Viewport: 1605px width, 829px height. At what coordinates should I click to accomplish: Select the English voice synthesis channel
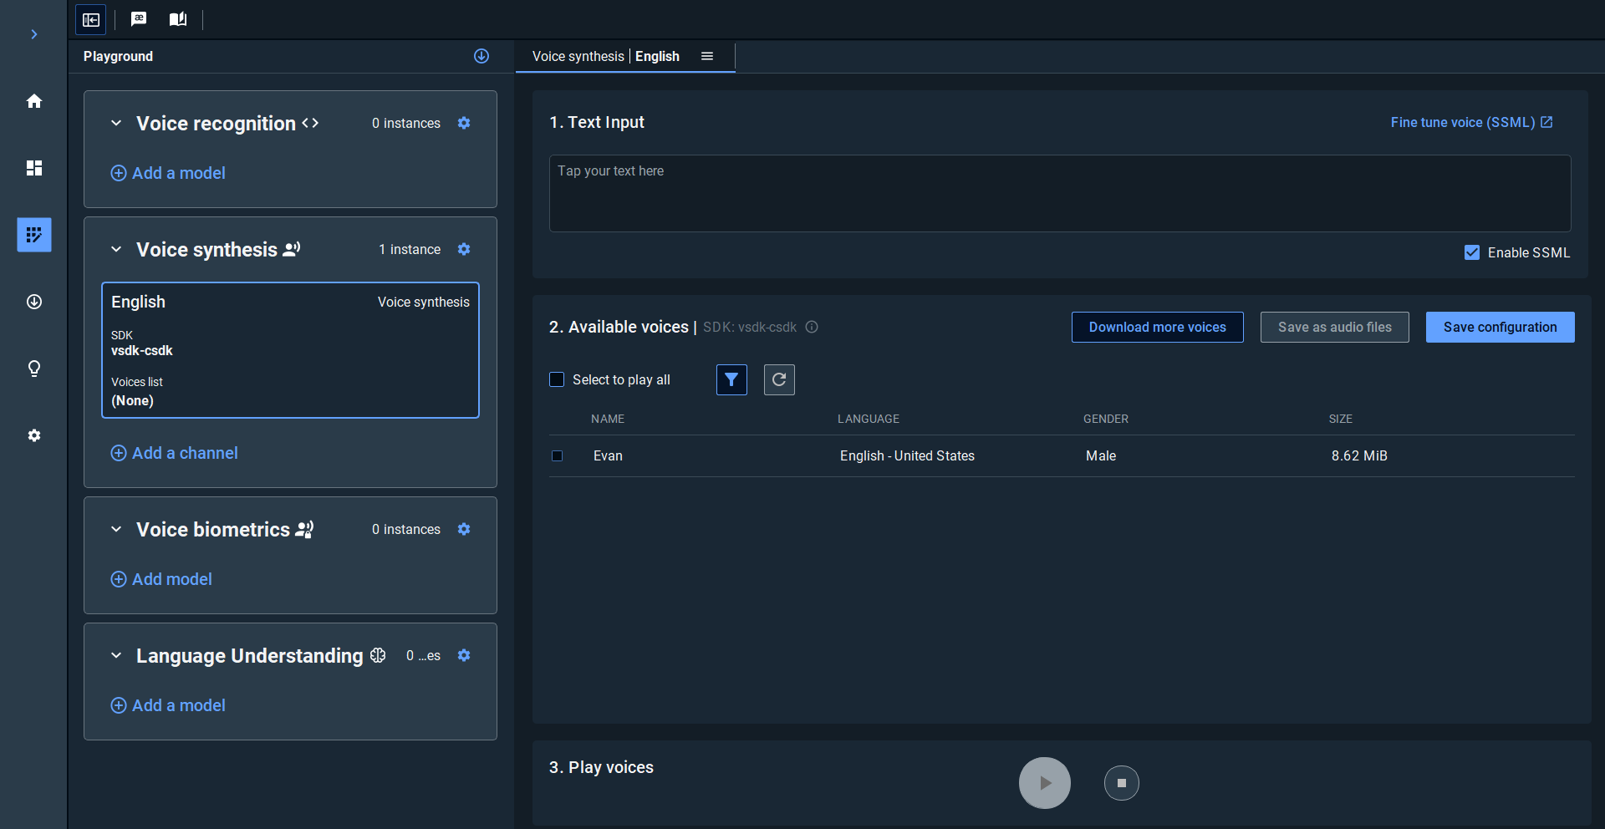pos(290,349)
